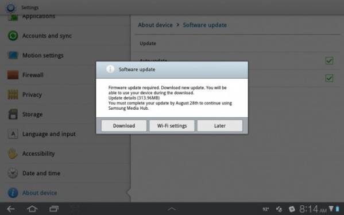Tap the Settings title text in the header

30,7
